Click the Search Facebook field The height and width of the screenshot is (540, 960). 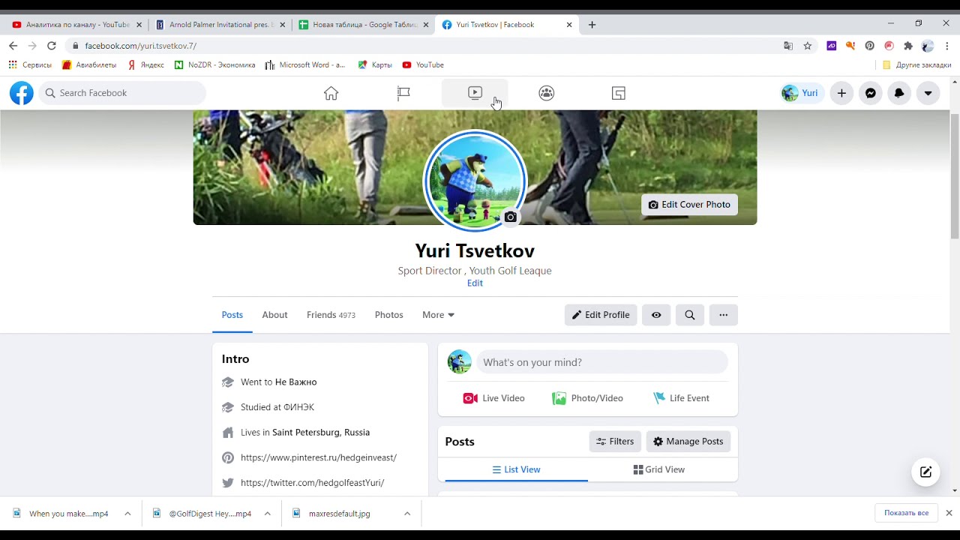[122, 93]
